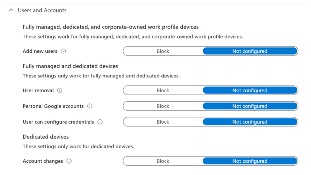The width and height of the screenshot is (311, 175).
Task: Block Personal Google accounts
Action: pyautogui.click(x=163, y=106)
